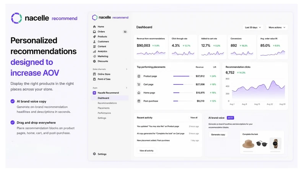
Task: Click the Online Store storefront icon
Action: (x=94, y=74)
